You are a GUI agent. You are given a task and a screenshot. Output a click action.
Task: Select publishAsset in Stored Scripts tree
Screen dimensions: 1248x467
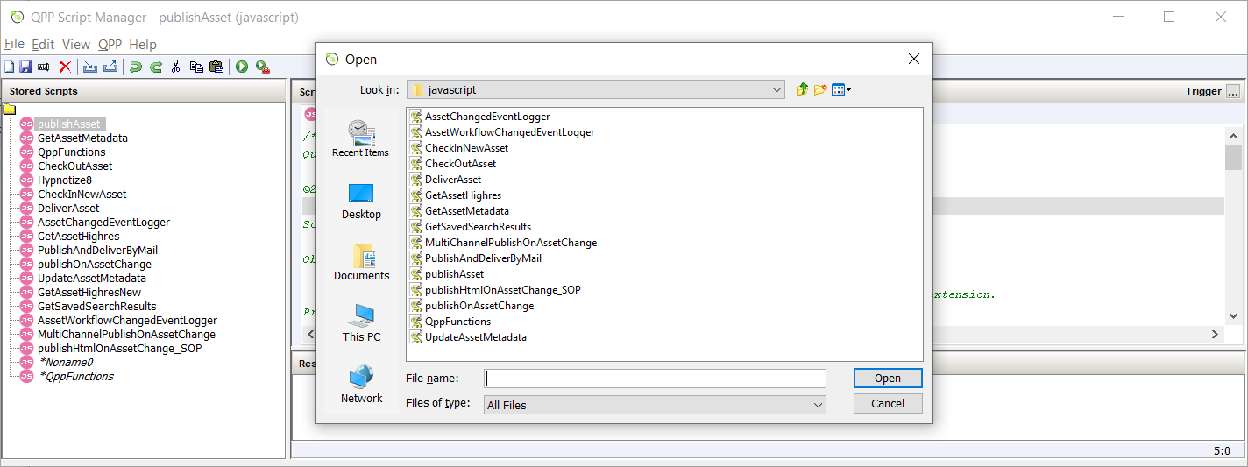point(69,124)
